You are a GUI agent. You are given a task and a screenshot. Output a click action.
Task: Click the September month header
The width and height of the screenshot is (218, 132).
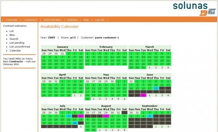(x=150, y=106)
